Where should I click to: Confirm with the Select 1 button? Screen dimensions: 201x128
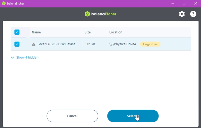(x=133, y=116)
